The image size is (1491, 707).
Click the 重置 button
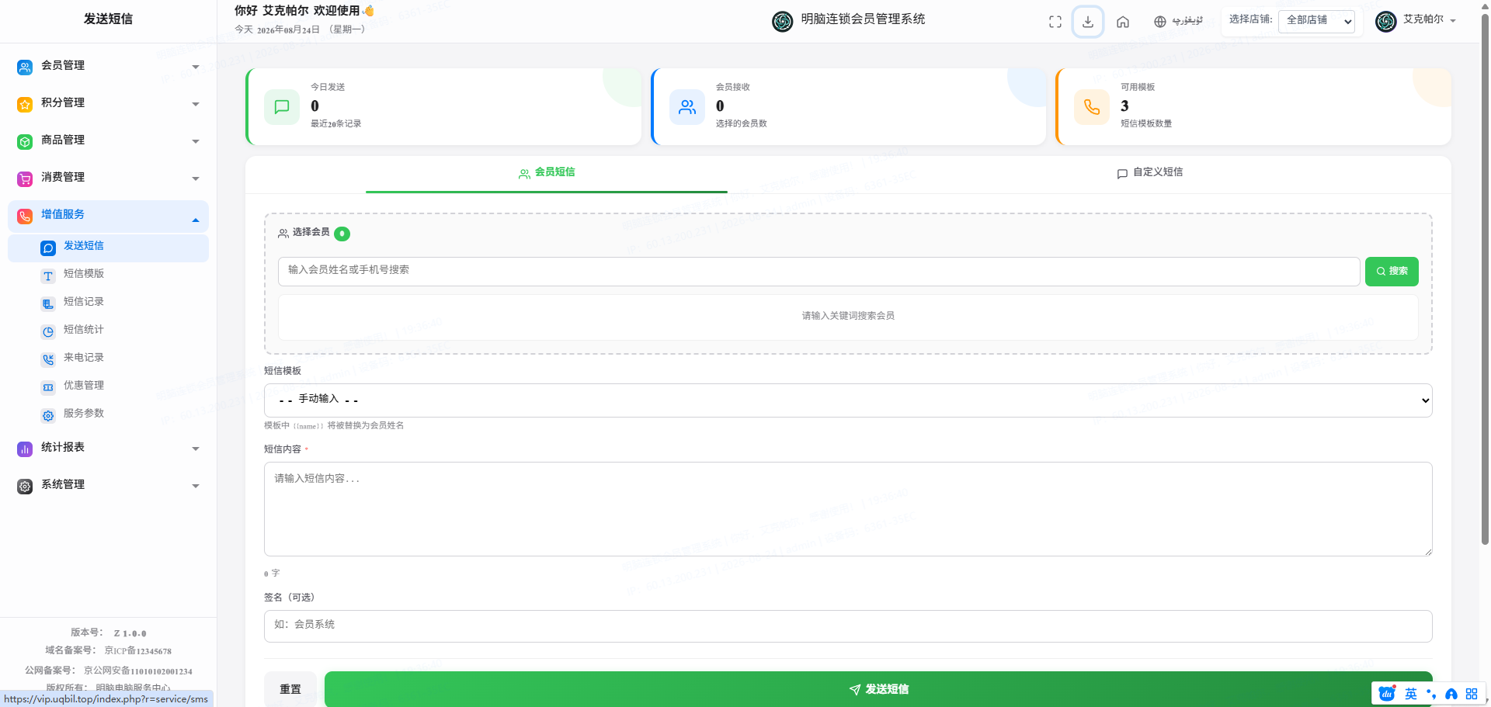click(x=290, y=689)
